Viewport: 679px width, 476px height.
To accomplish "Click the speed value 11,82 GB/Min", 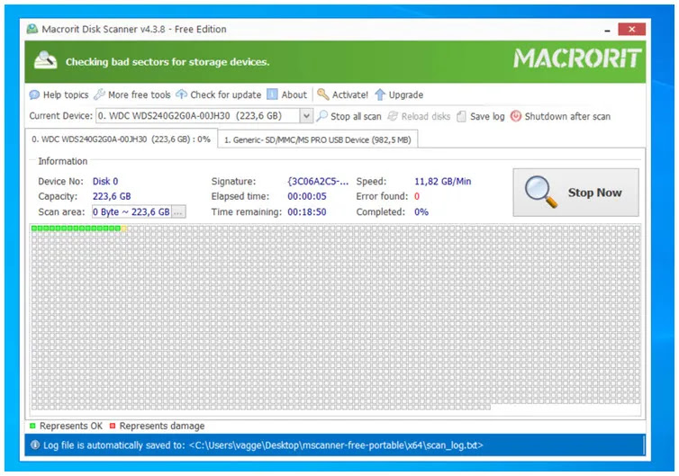I will click(x=442, y=182).
